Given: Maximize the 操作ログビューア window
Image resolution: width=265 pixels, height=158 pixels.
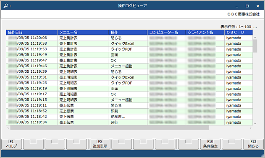Looking at the screenshot, I should point(247,6).
